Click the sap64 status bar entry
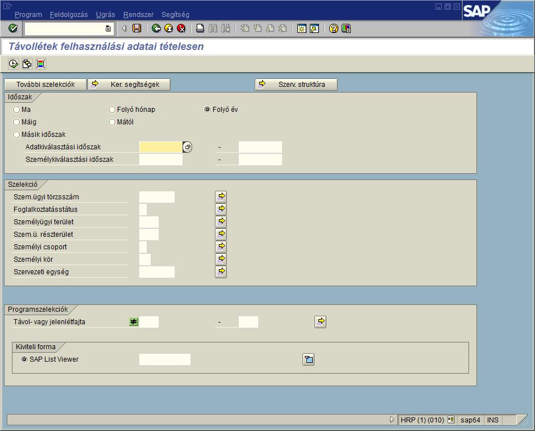 470,420
